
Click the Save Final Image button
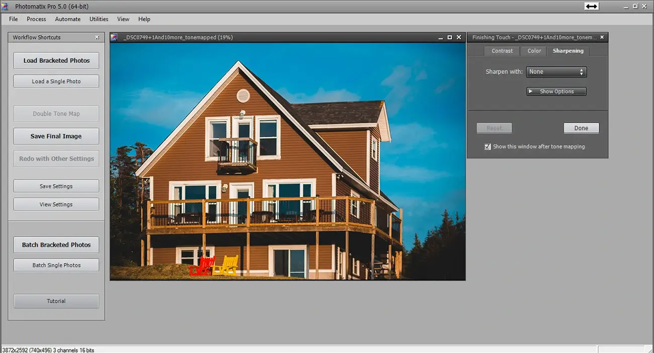click(56, 136)
